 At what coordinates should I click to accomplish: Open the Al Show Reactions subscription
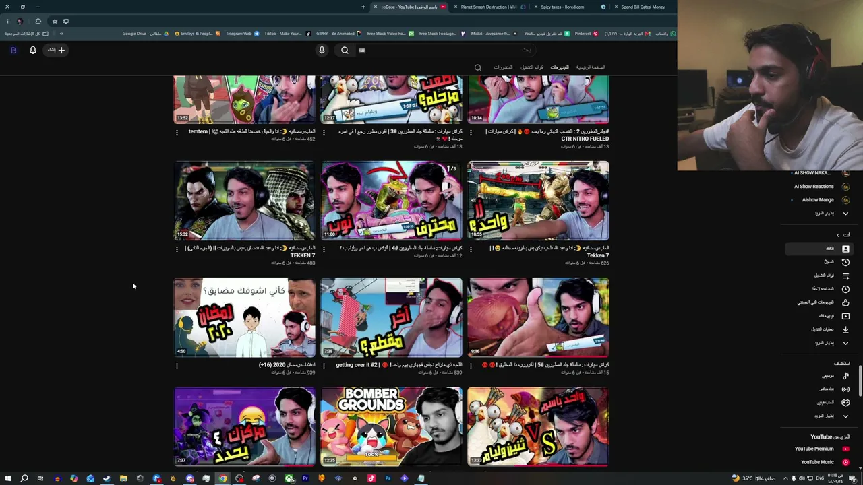[821, 187]
